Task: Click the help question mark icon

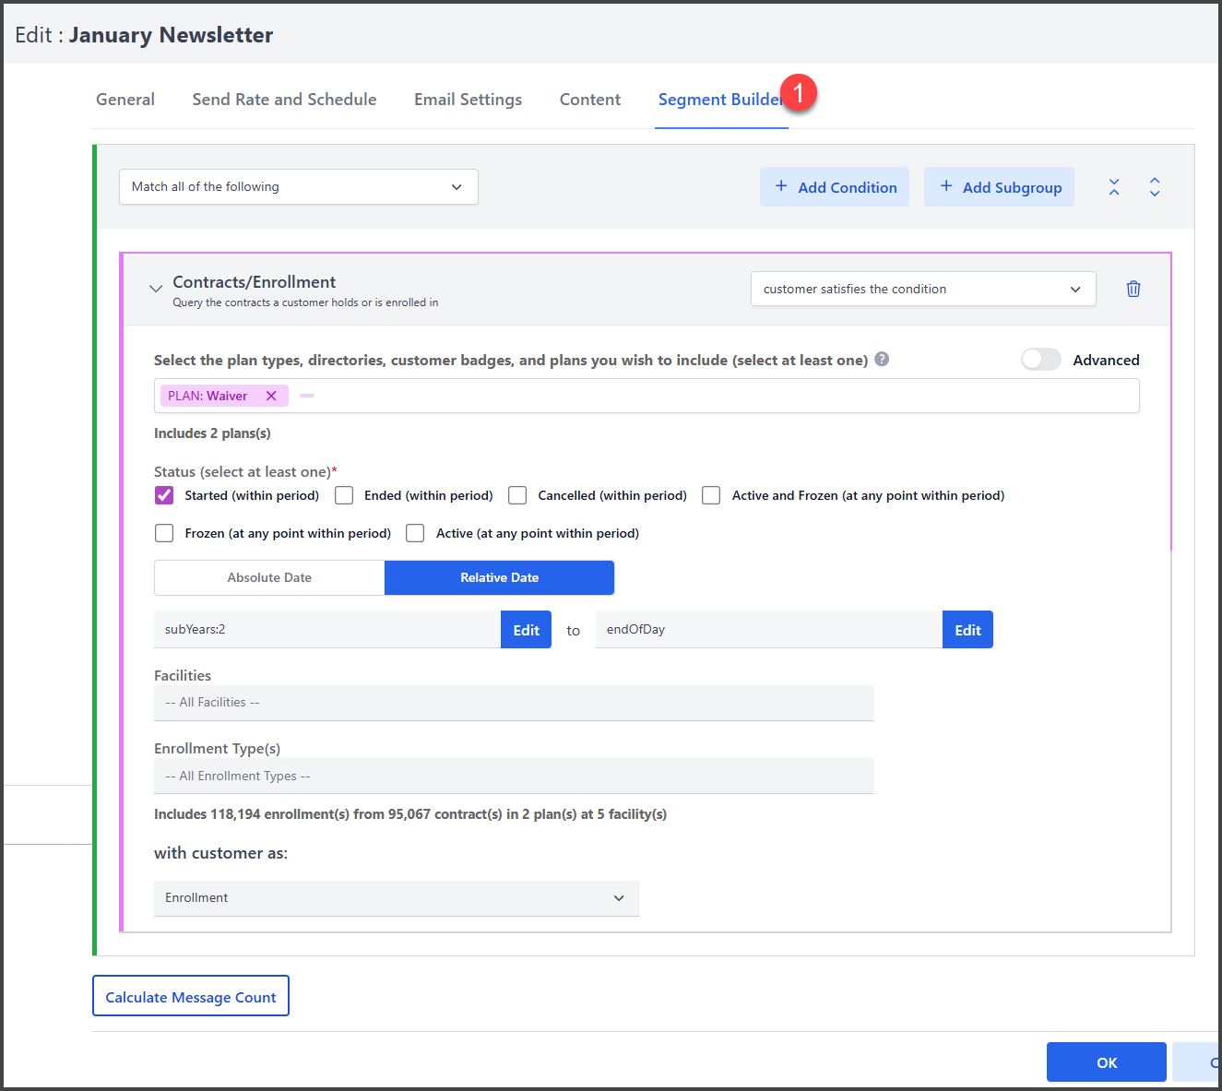Action: pyautogui.click(x=882, y=360)
